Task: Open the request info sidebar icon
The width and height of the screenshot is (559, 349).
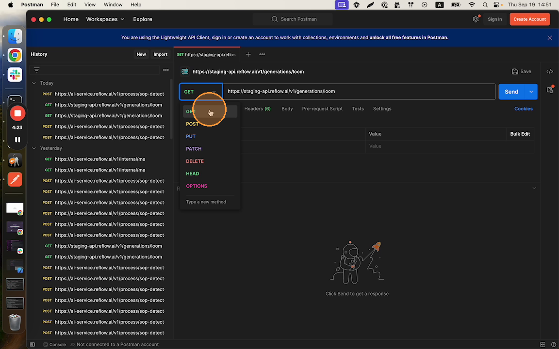Action: pos(550,90)
